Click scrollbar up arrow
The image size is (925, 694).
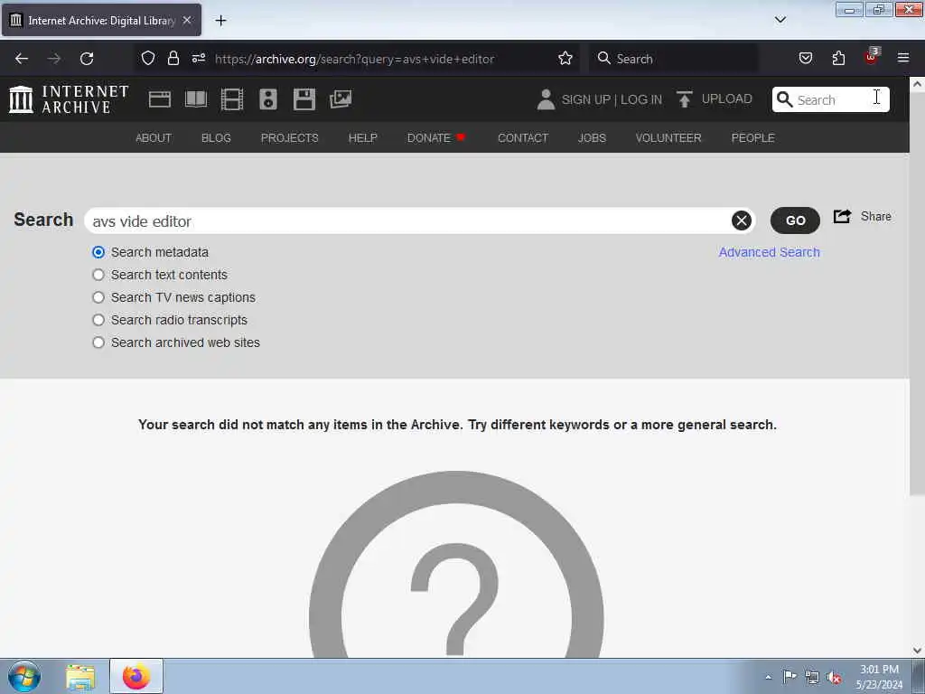point(917,84)
